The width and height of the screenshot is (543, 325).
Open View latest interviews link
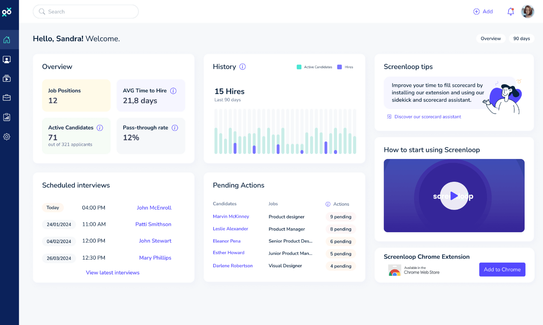coord(112,272)
